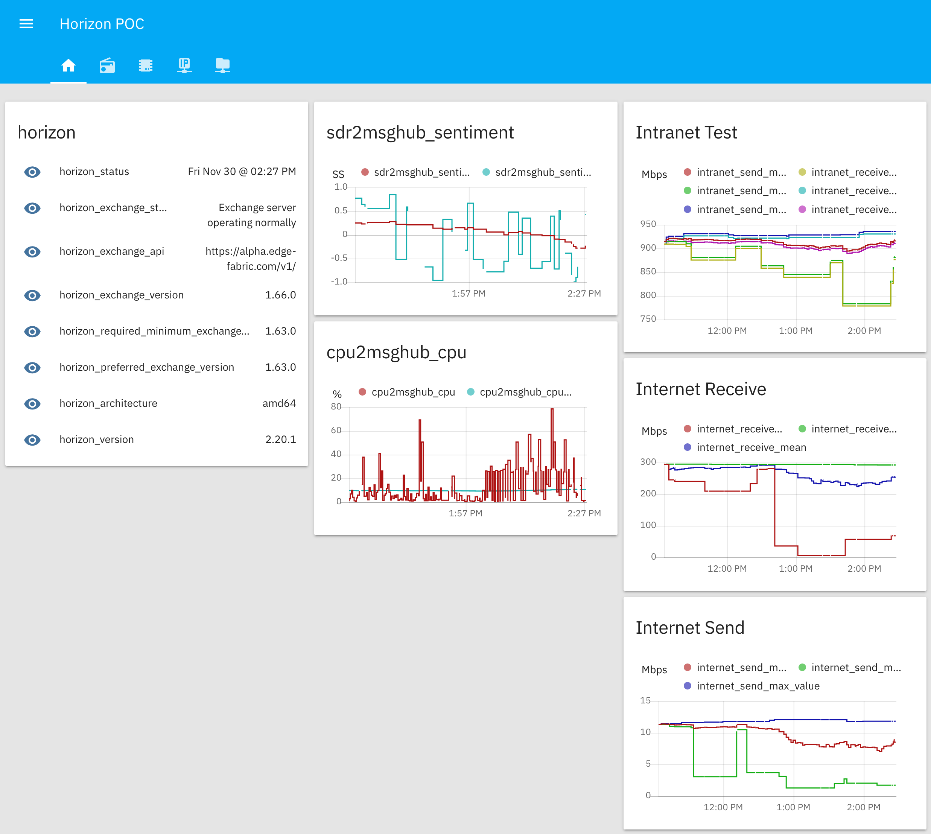Toggle red intranet_send_m legend series
931x834 pixels.
735,172
